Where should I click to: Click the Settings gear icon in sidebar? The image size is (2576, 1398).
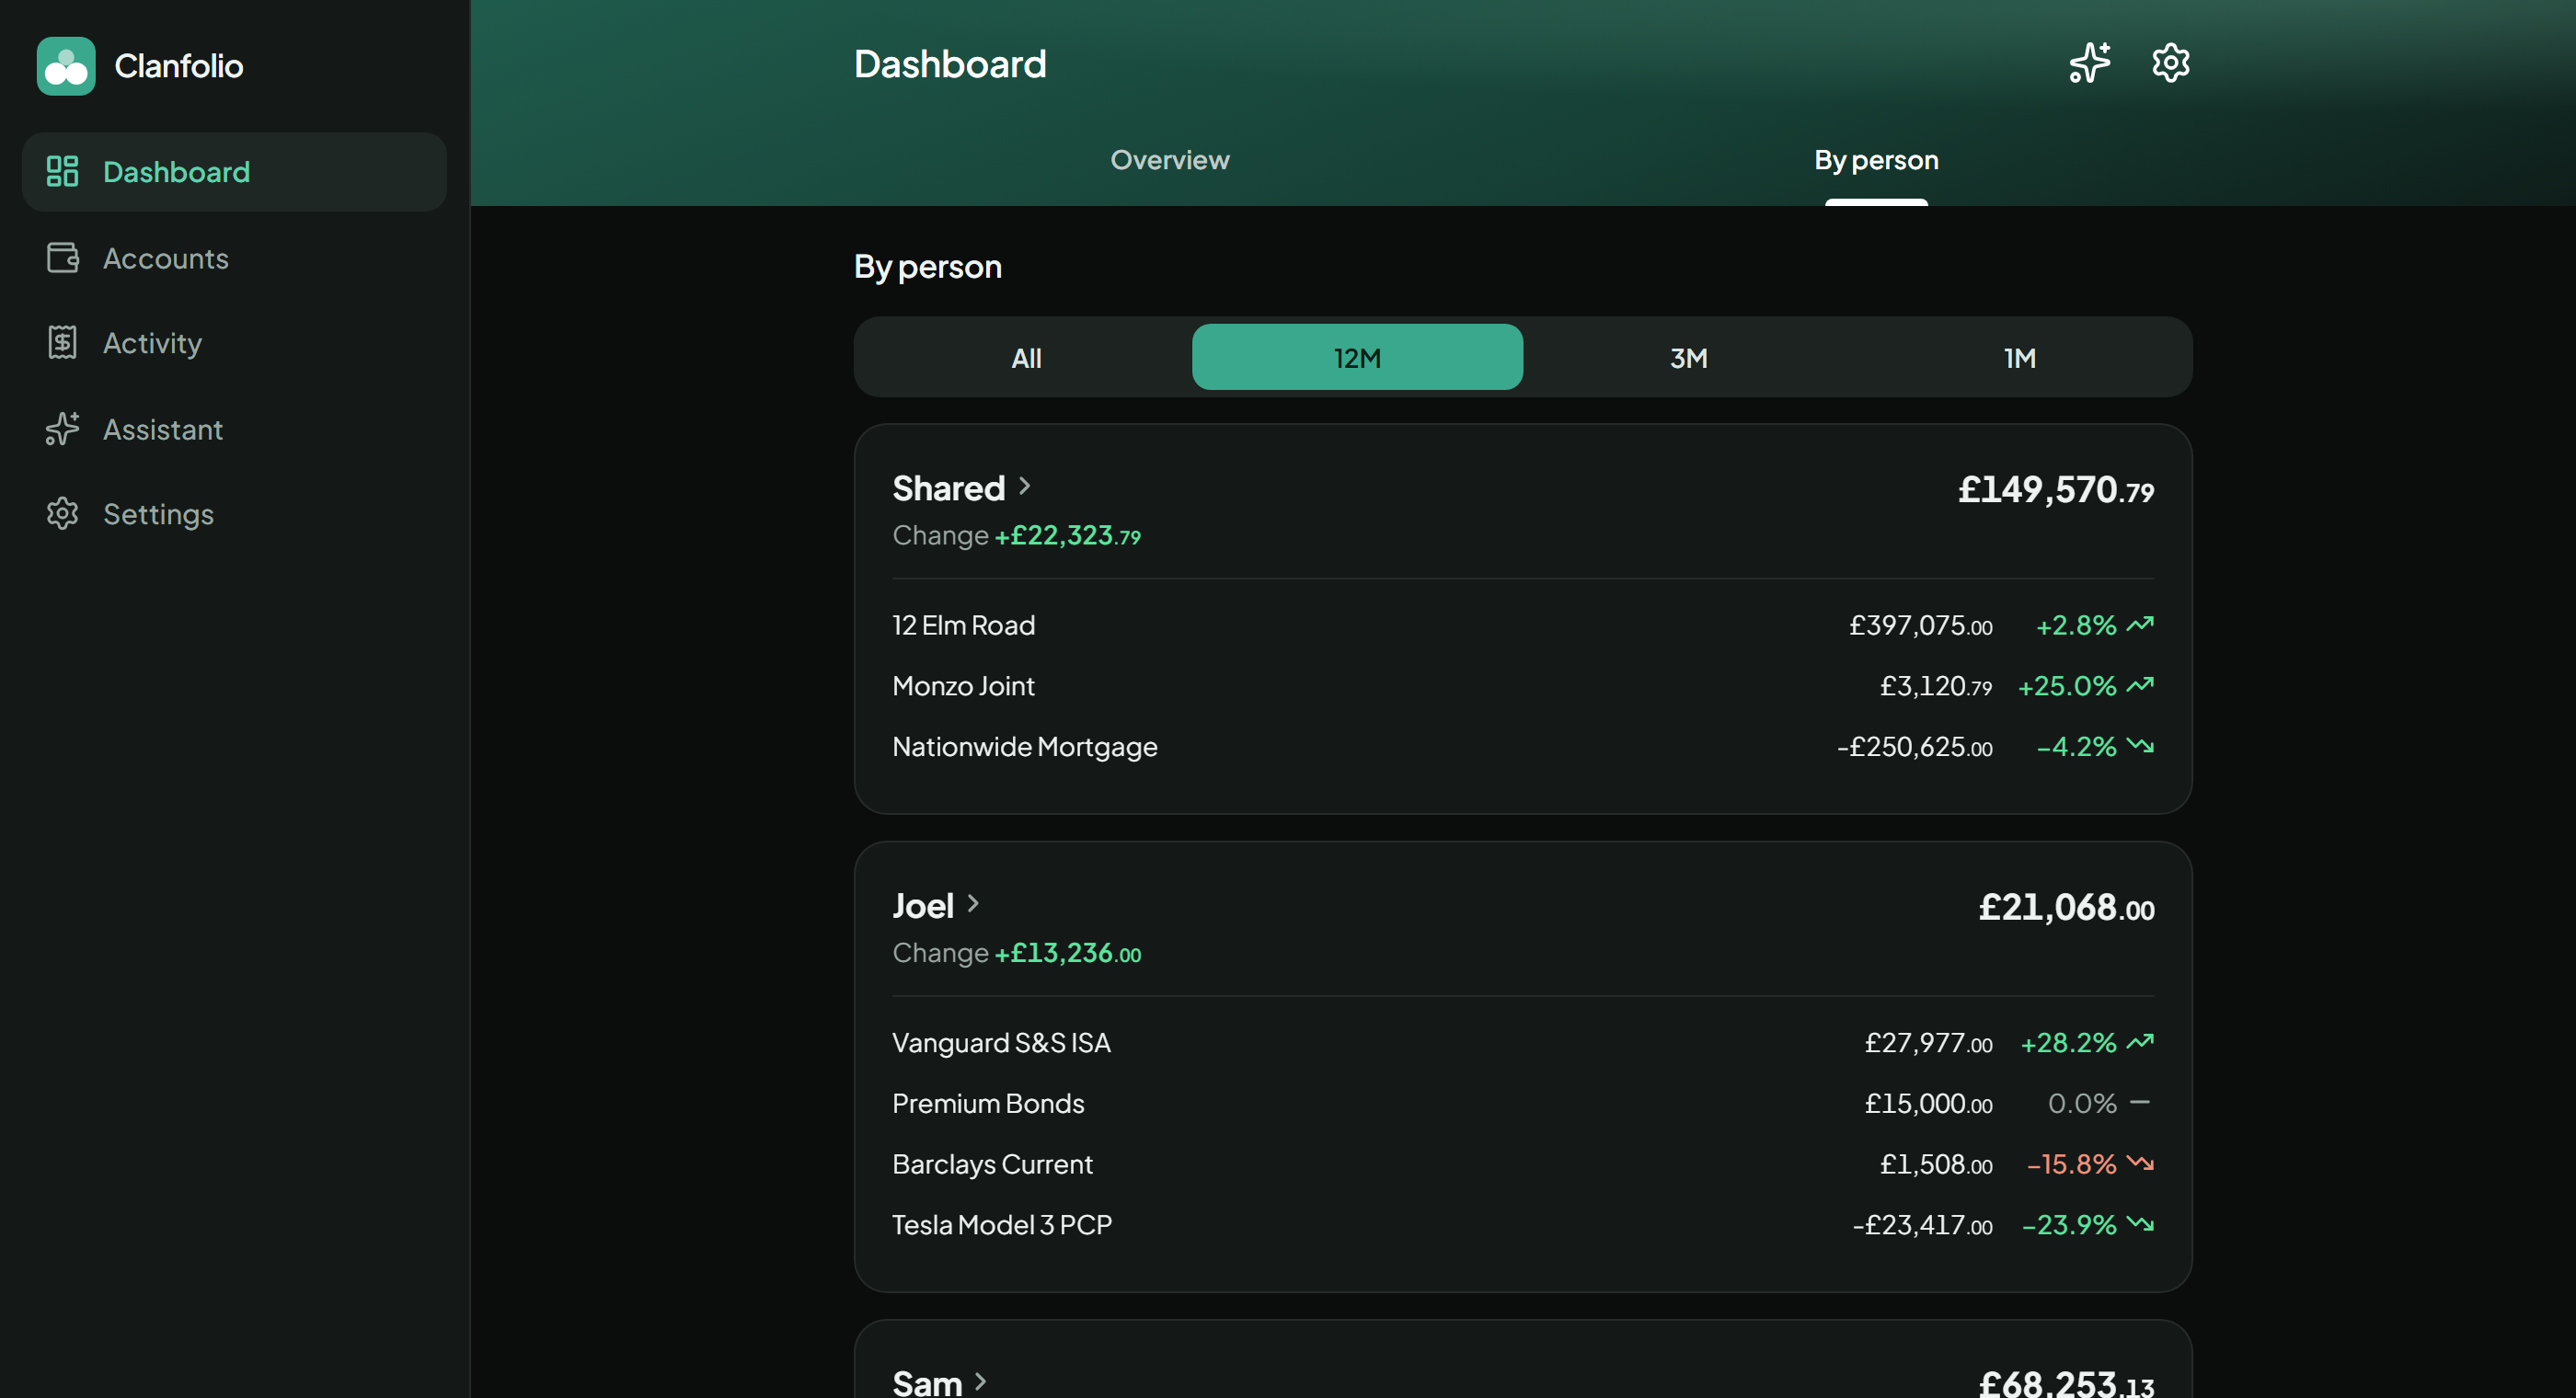(62, 514)
